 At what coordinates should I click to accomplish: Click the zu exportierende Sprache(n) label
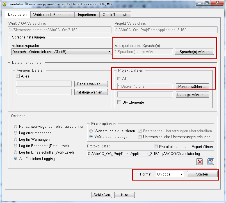(137, 46)
